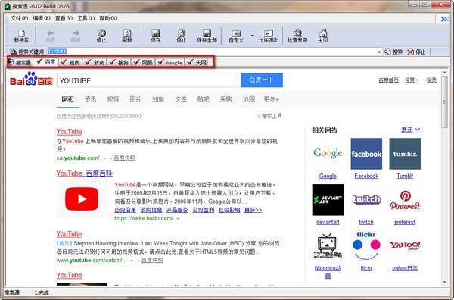
Task: Click the 后退 back arrow icon
Action: pyautogui.click(x=51, y=36)
